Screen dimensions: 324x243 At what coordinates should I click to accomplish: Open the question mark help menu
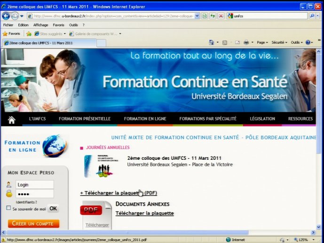coord(84,25)
